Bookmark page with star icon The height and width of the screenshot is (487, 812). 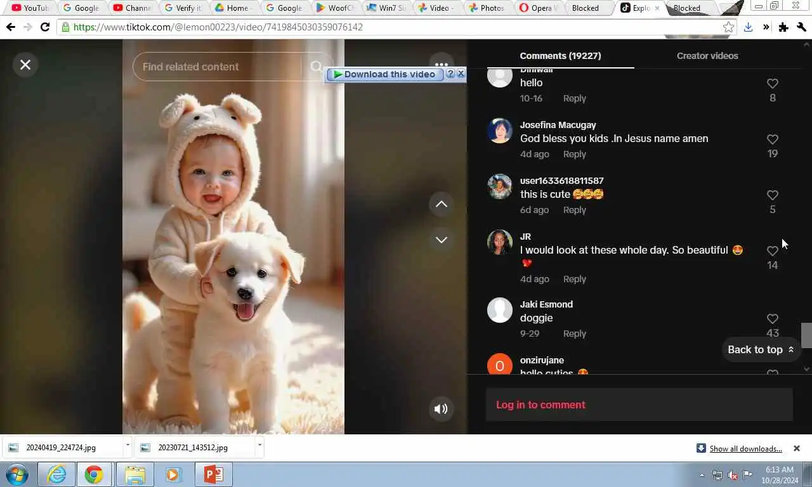click(x=728, y=27)
